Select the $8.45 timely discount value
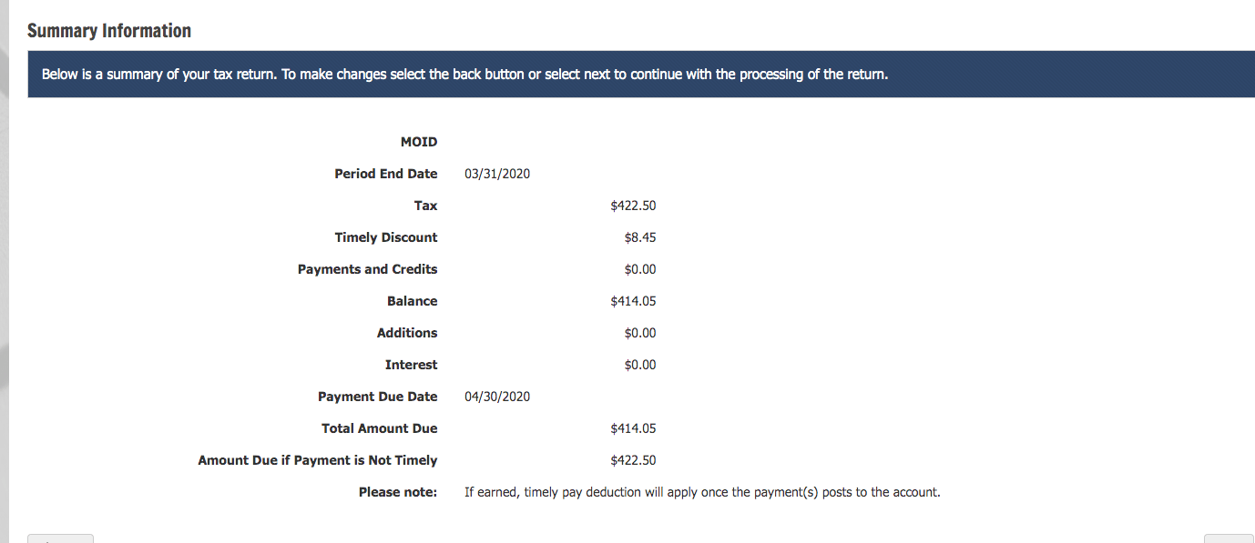1255x543 pixels. click(x=641, y=236)
